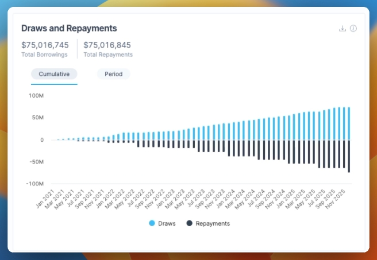Switch to the Cumulative tab

pyautogui.click(x=54, y=74)
